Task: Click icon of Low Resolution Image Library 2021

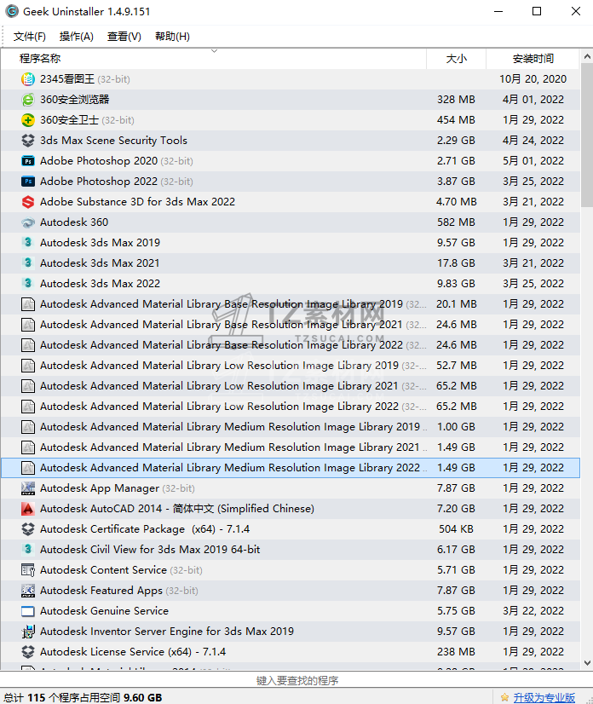Action: tap(28, 386)
